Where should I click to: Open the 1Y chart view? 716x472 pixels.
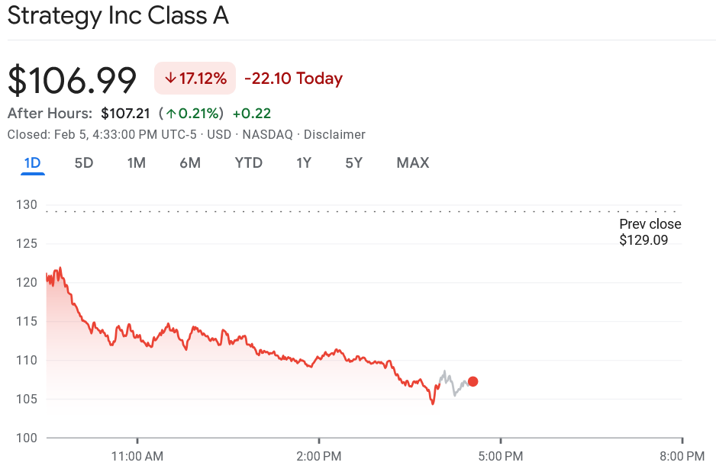pos(304,162)
